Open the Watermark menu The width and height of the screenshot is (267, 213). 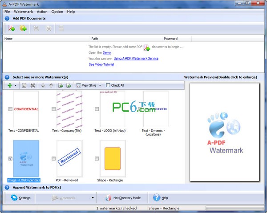(x=23, y=12)
